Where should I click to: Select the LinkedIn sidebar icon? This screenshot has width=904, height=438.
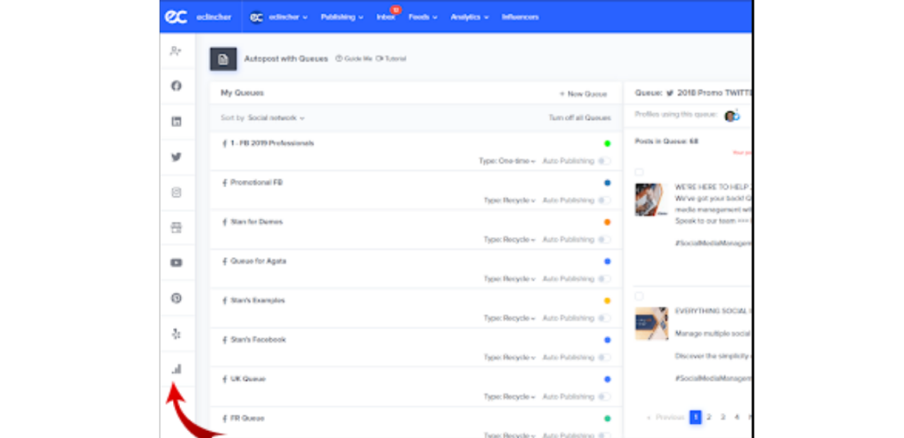(x=177, y=121)
